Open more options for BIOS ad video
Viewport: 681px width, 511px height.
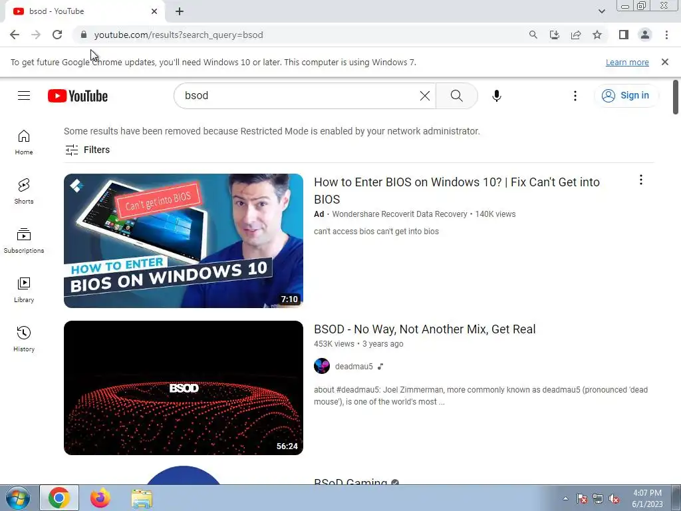pos(640,180)
